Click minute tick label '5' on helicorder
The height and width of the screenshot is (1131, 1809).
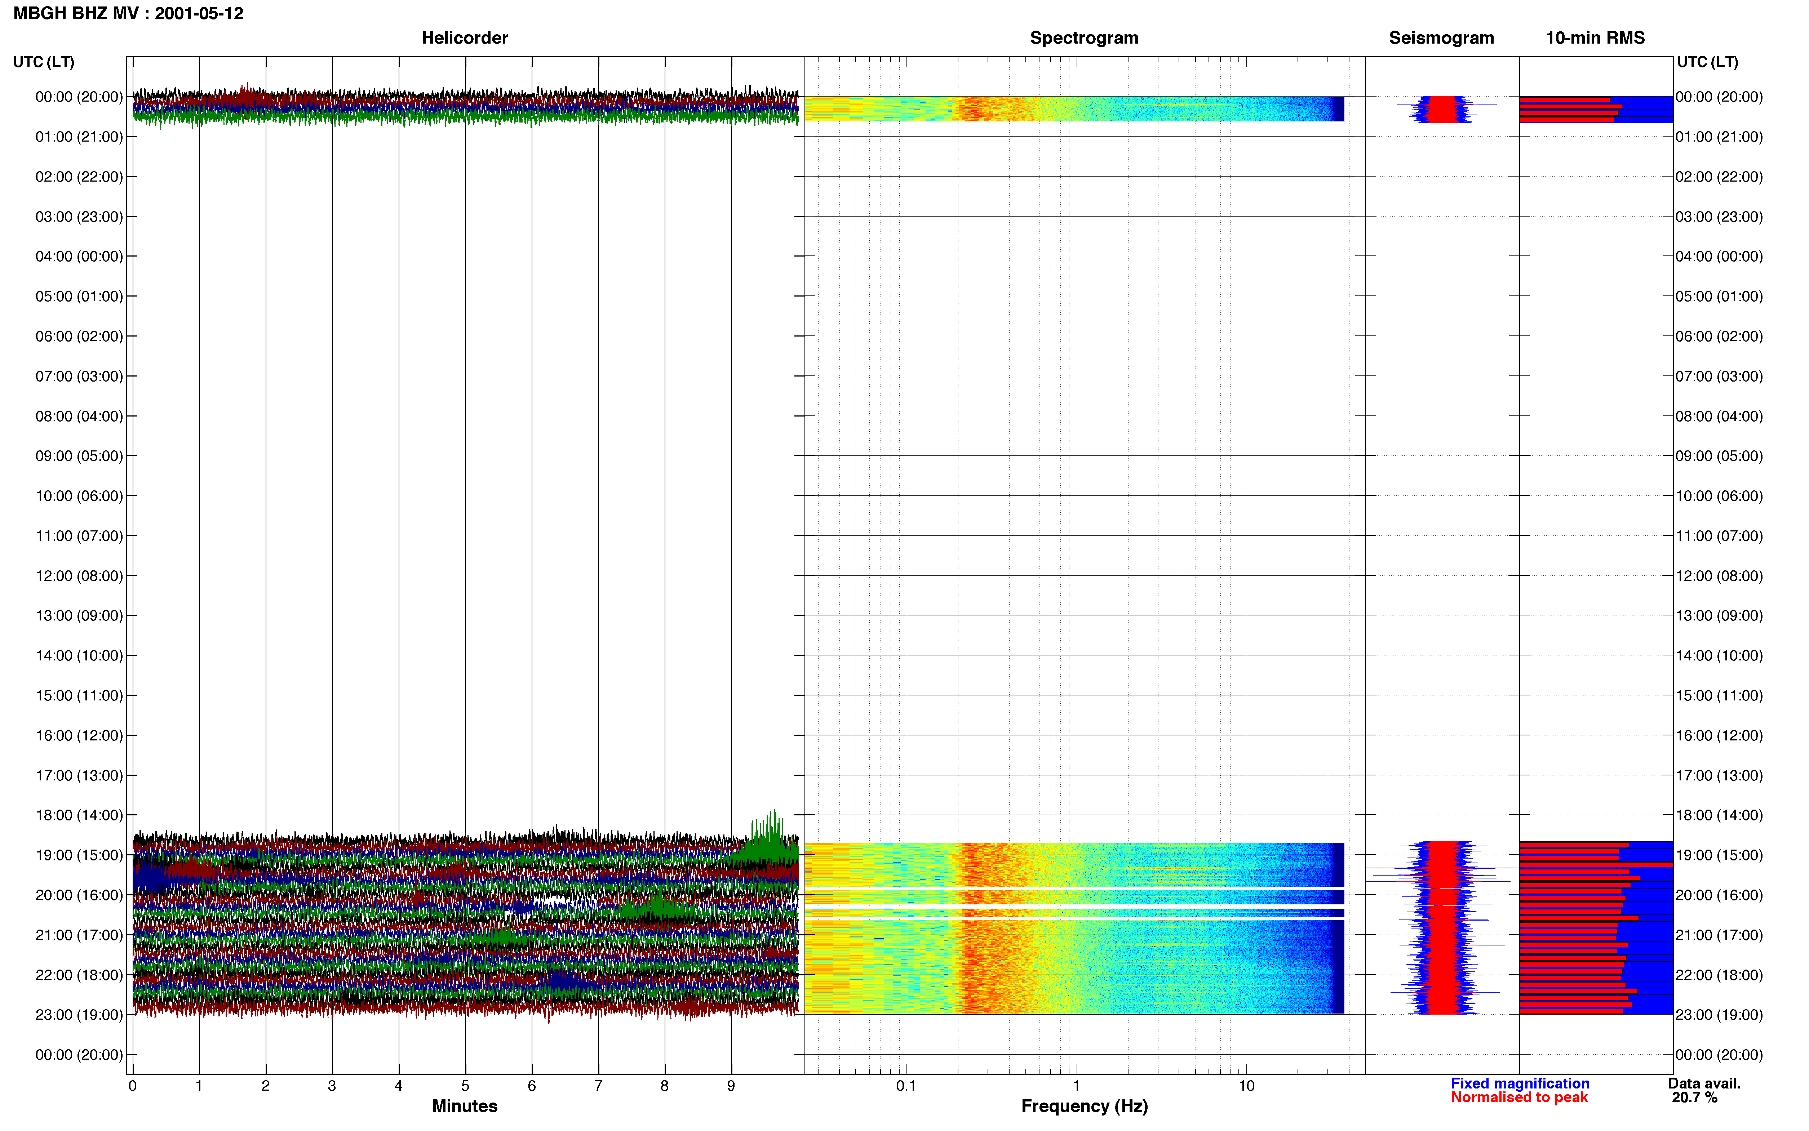pyautogui.click(x=465, y=1086)
